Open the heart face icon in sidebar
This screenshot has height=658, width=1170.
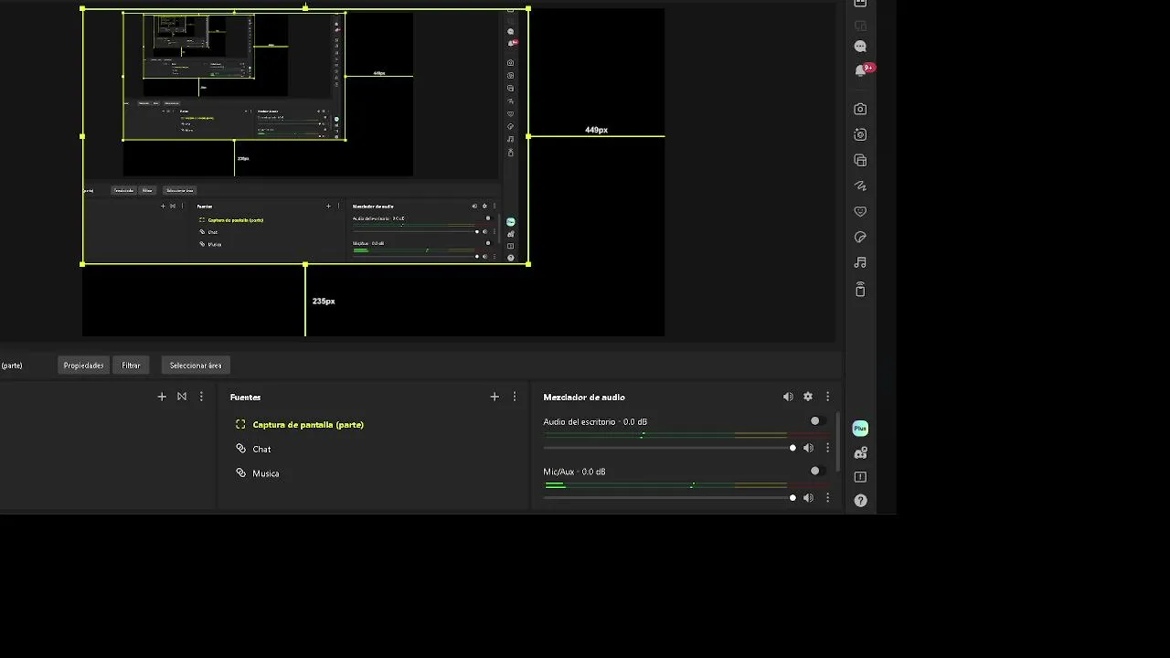(x=860, y=211)
